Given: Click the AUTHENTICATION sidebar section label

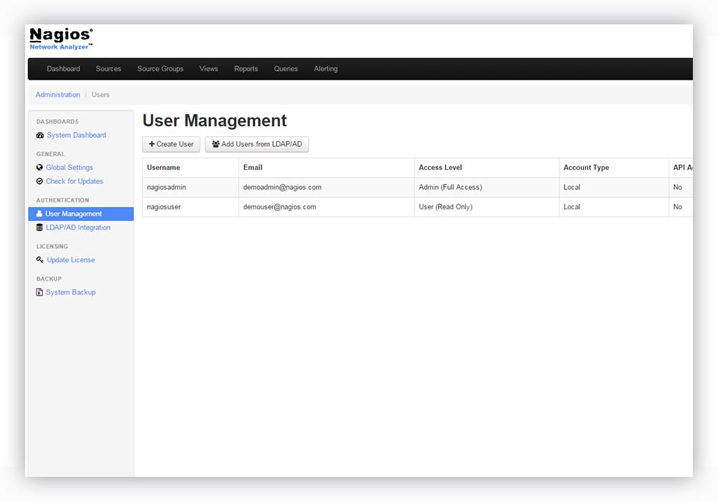Looking at the screenshot, I should click(x=62, y=200).
